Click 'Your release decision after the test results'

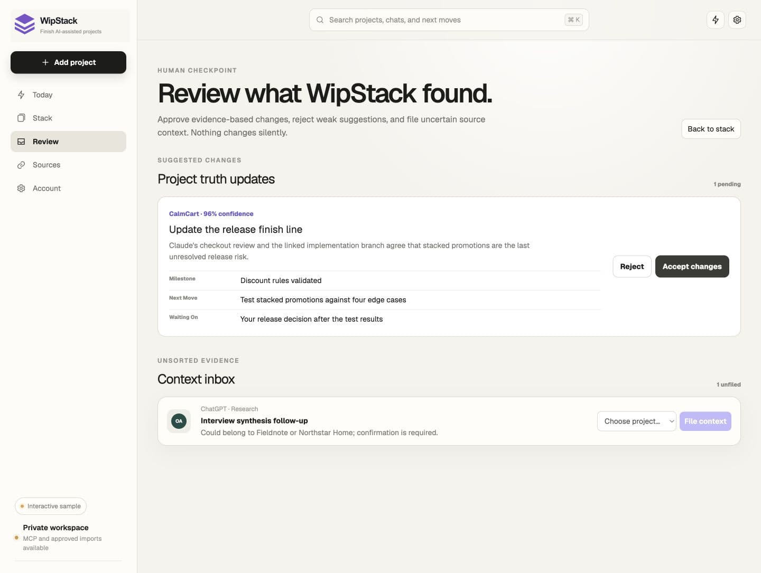[312, 319]
